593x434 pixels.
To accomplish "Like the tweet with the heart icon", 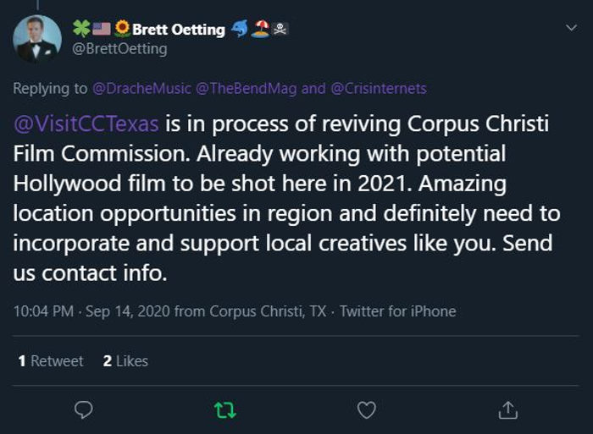I will 366,410.
